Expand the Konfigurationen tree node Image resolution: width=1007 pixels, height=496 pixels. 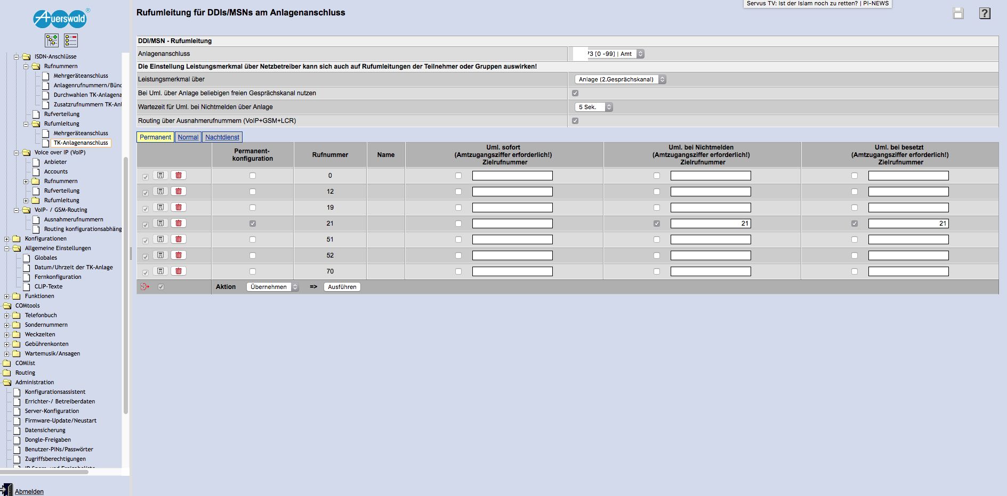6,238
